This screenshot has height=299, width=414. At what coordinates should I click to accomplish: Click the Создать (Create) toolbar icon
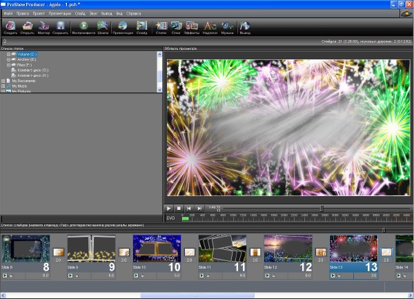(x=10, y=27)
